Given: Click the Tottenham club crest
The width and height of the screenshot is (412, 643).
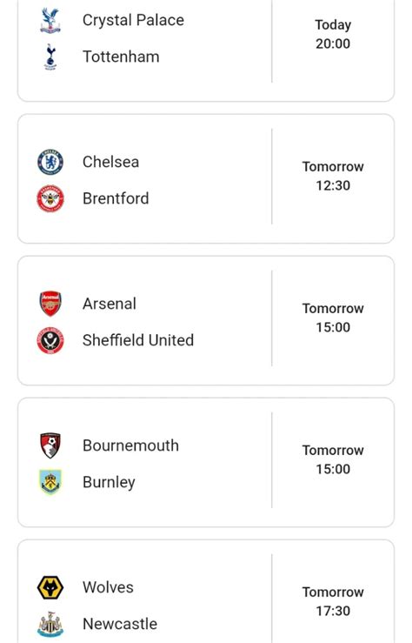Looking at the screenshot, I should (x=50, y=57).
